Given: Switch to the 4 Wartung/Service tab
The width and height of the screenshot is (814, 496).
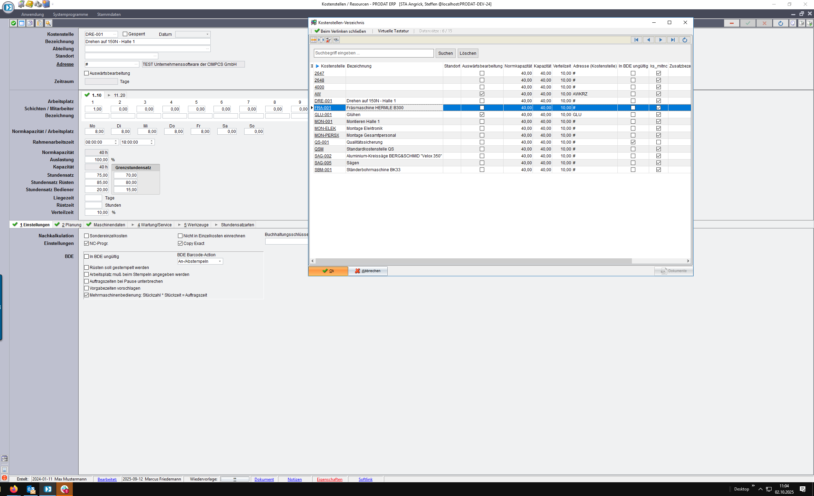Looking at the screenshot, I should 154,225.
